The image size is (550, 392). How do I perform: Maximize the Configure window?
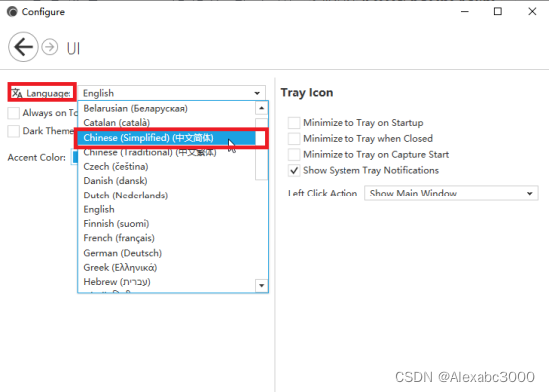pyautogui.click(x=498, y=12)
